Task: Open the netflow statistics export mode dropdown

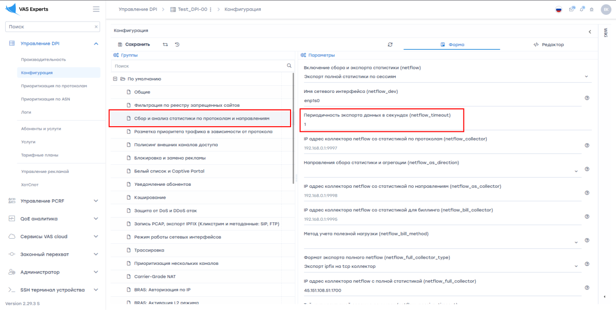Action: click(586, 76)
